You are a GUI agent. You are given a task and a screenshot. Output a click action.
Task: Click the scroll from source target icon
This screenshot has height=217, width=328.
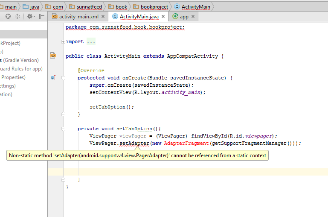click(8, 16)
